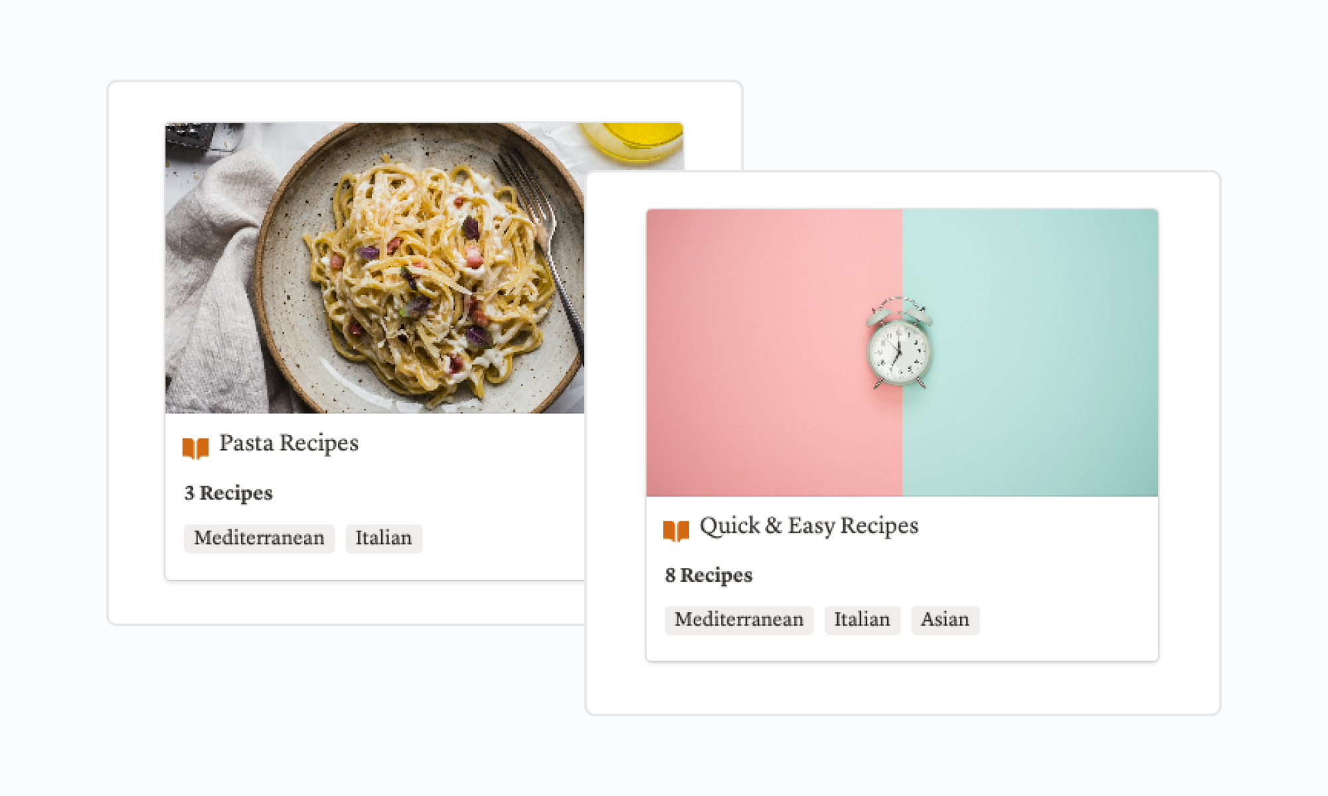The height and width of the screenshot is (796, 1328).
Task: Click the "8 Recipes" count label
Action: 708,575
